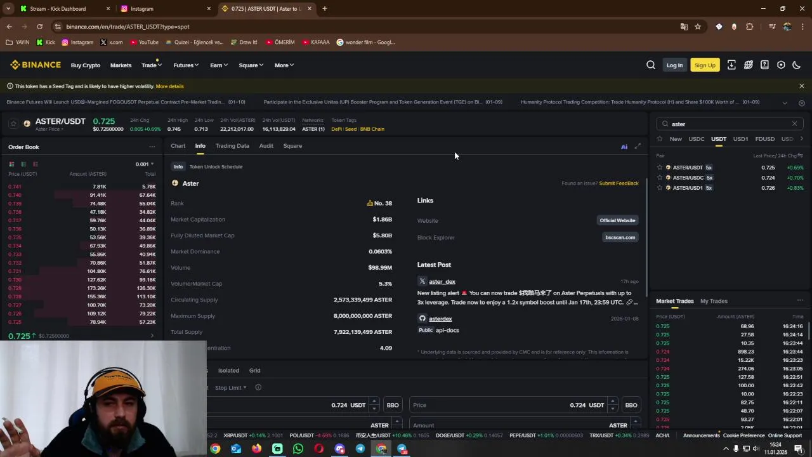Open WhatsApp from Windows taskbar
Viewport: 812px width, 457px height.
[x=298, y=449]
